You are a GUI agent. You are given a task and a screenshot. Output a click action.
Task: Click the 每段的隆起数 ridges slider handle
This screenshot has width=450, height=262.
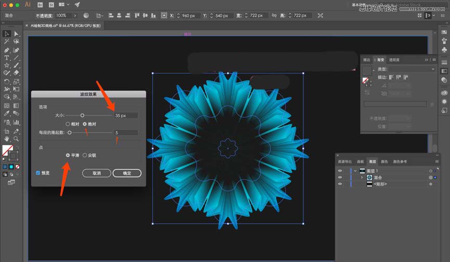70,133
